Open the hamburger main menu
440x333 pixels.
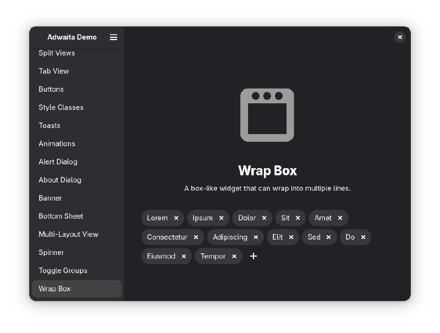point(113,37)
